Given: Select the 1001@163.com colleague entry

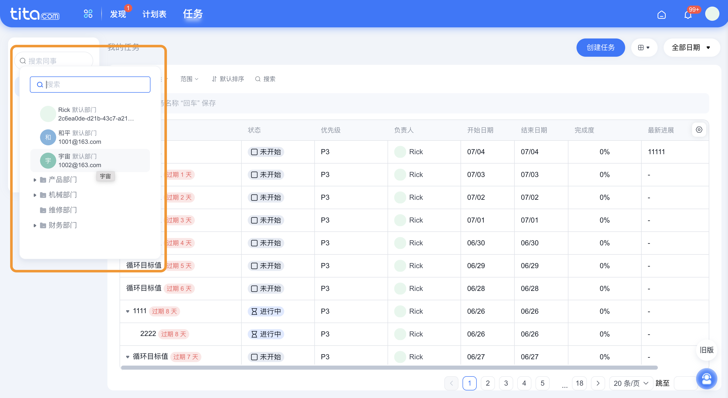Looking at the screenshot, I should point(90,137).
